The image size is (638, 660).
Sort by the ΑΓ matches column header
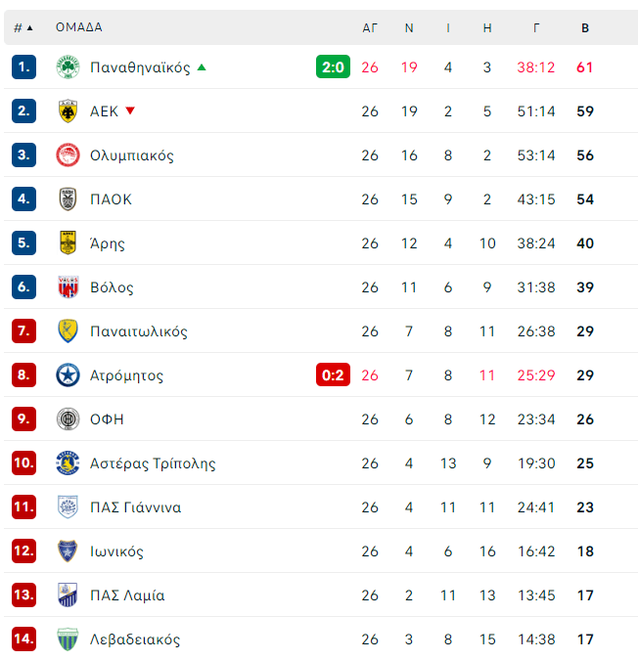pyautogui.click(x=370, y=27)
